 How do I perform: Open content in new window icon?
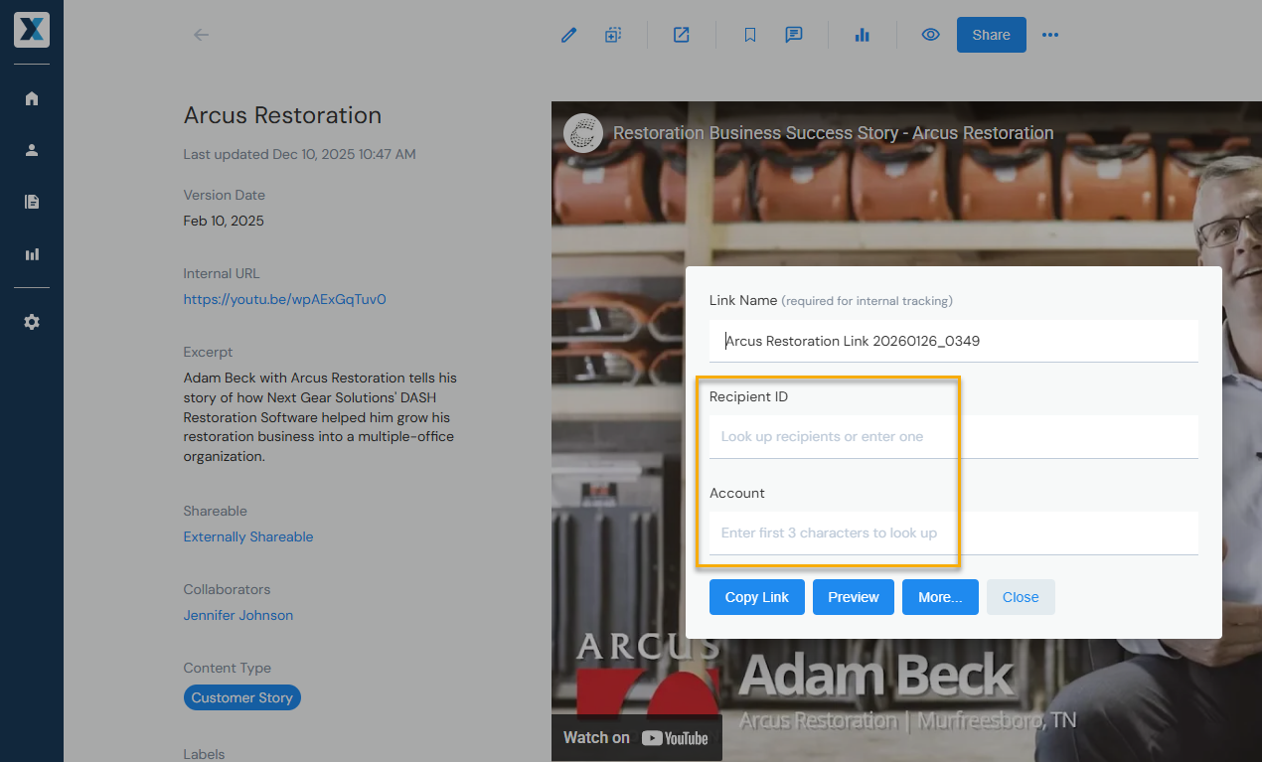click(x=681, y=35)
